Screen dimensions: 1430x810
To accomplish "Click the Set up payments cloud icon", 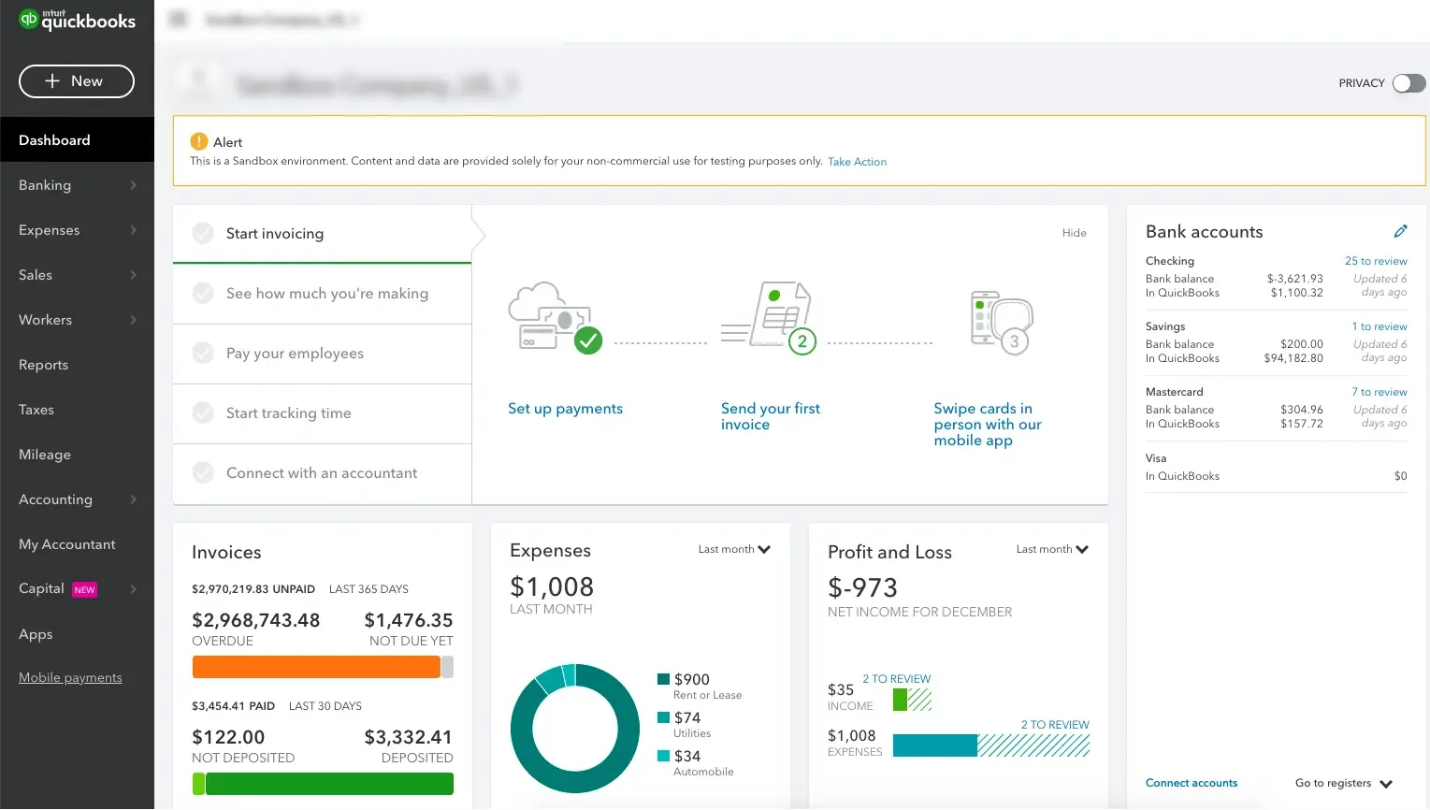I will 554,314.
